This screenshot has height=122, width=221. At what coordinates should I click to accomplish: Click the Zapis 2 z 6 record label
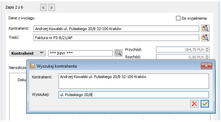pos(14,7)
